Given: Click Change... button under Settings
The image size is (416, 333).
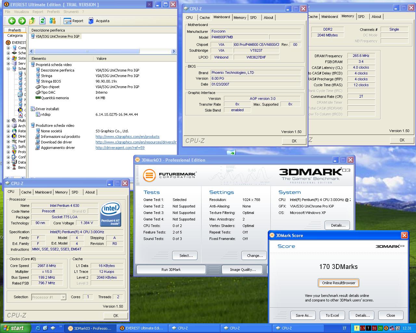Looking at the screenshot, I should coord(255,256).
